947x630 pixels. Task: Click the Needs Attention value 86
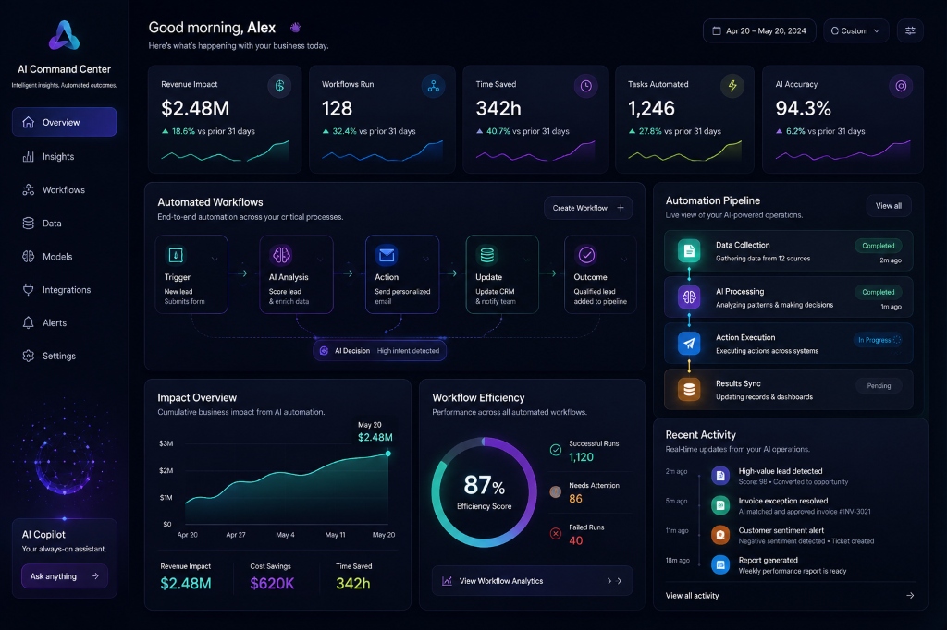(575, 499)
